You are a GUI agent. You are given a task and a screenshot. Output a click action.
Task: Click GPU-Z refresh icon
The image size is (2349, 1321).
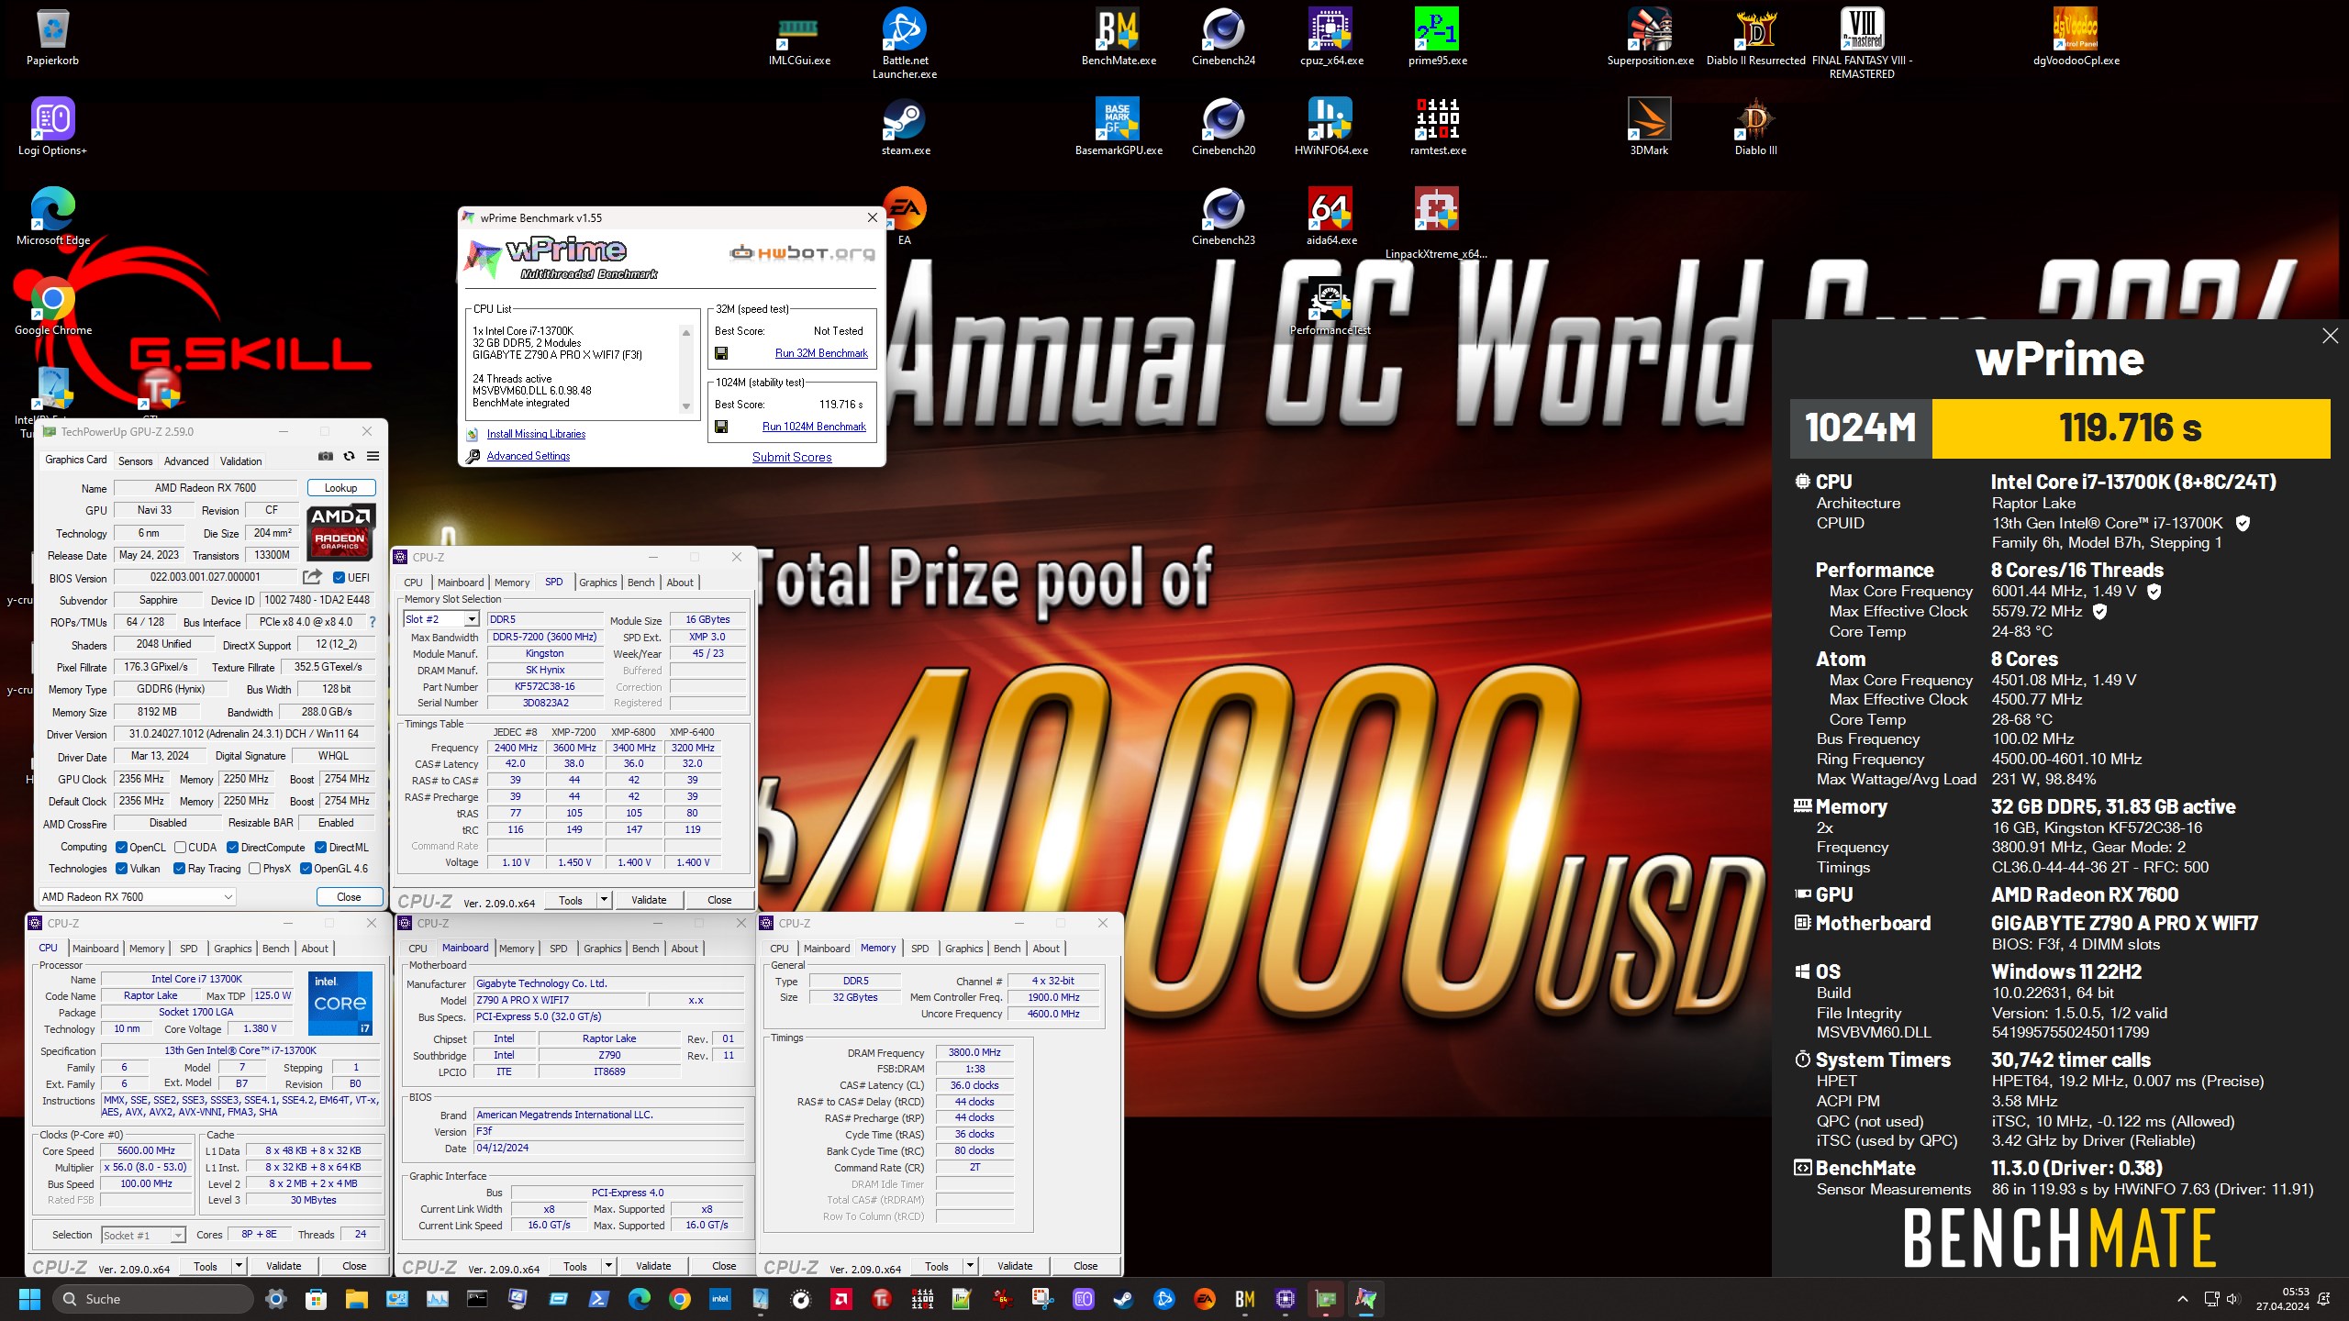tap(349, 456)
